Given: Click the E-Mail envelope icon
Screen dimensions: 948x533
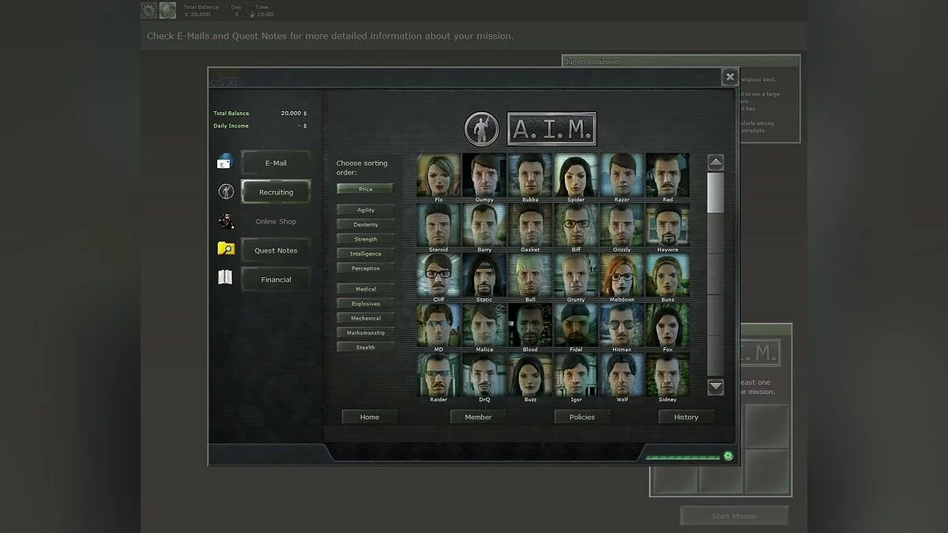Looking at the screenshot, I should click(225, 162).
